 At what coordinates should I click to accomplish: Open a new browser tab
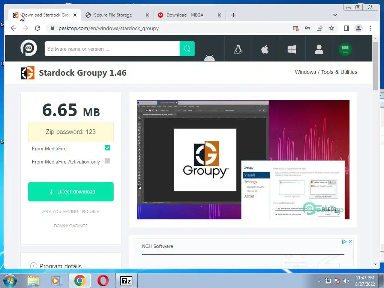(x=234, y=15)
